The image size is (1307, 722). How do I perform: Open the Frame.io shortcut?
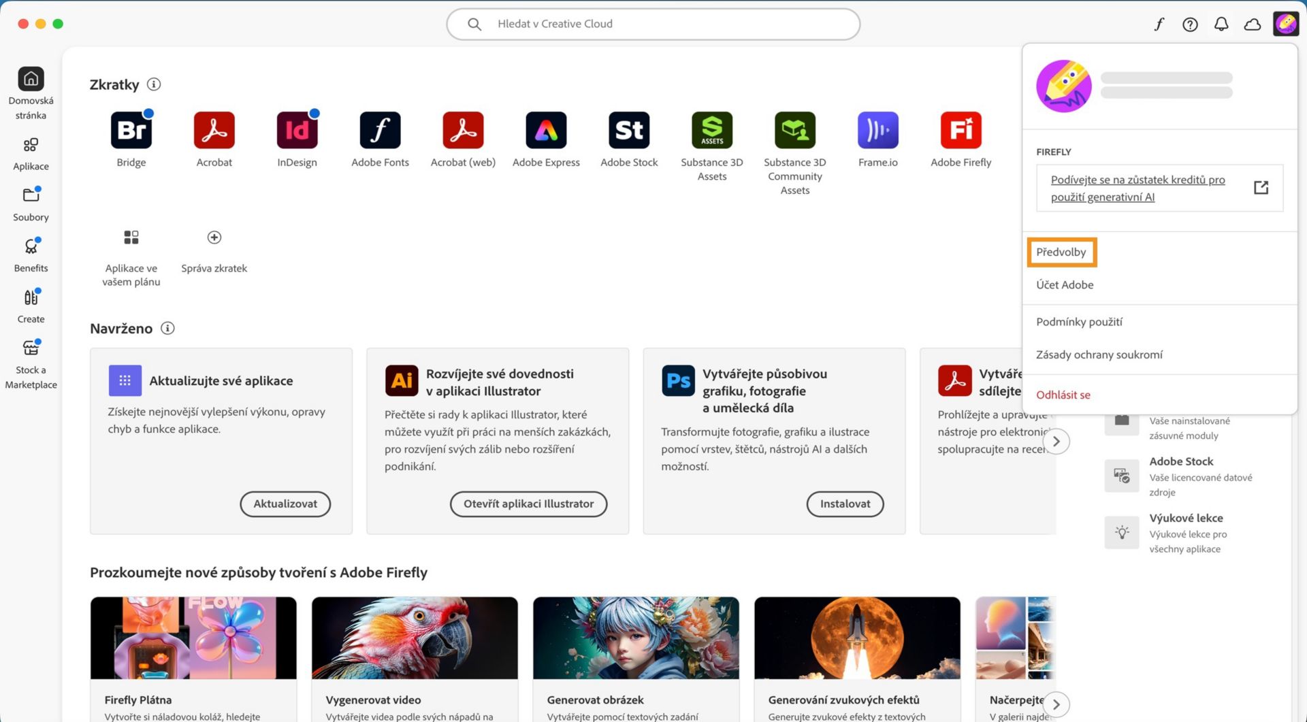click(877, 130)
